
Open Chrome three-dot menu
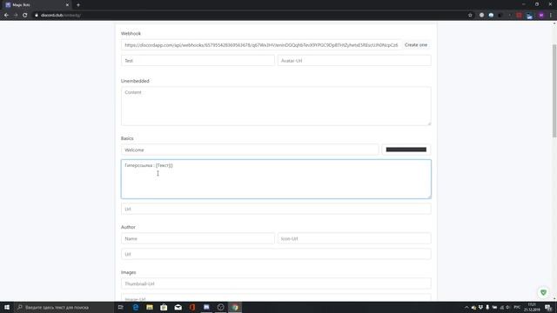[x=551, y=16]
